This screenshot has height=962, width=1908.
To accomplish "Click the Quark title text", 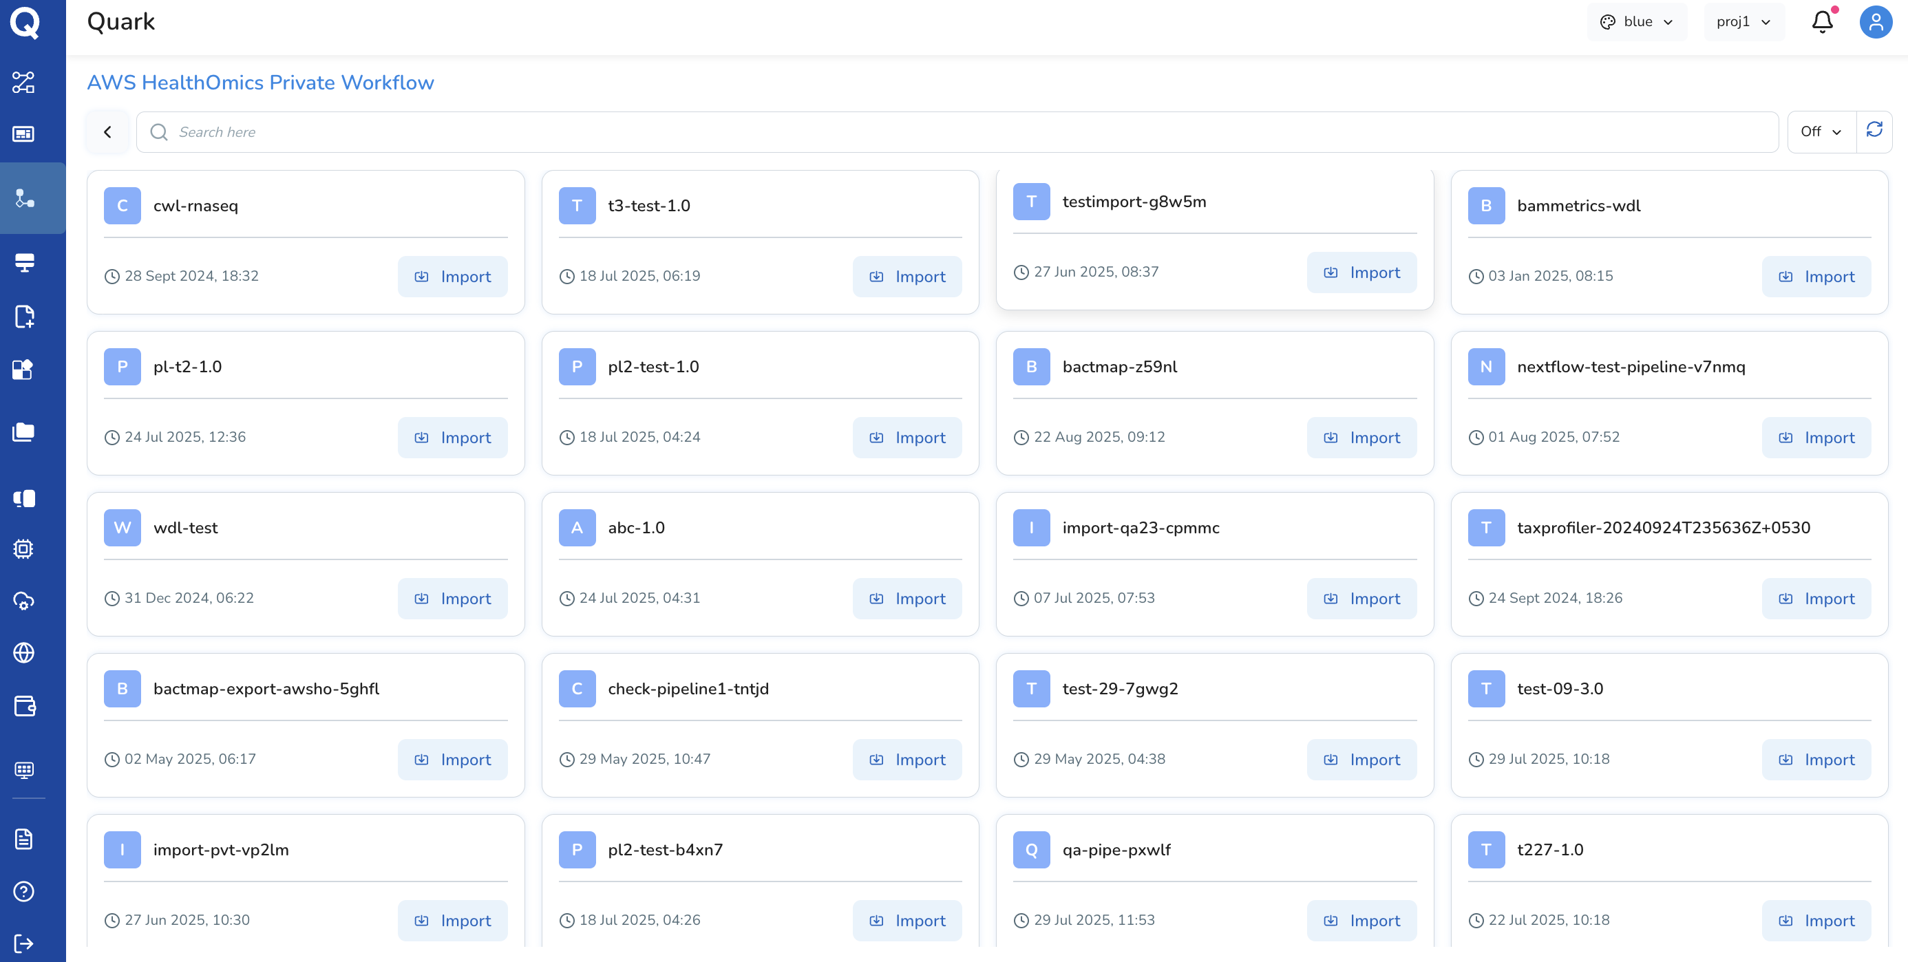I will click(121, 21).
